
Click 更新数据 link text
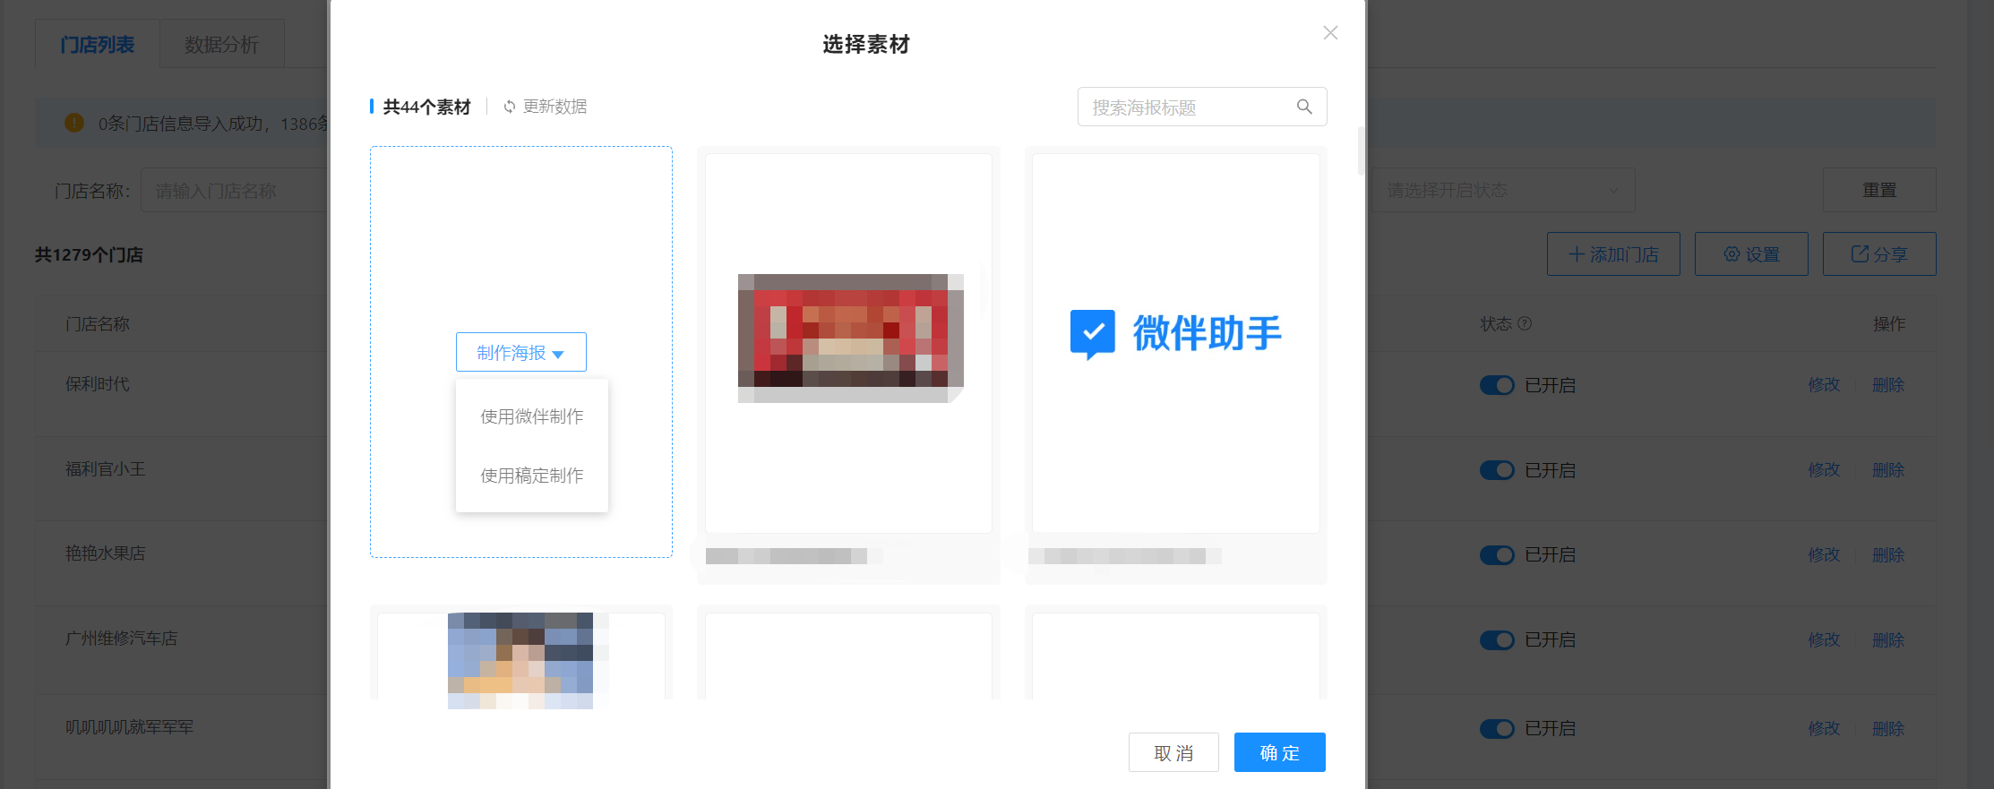click(554, 107)
